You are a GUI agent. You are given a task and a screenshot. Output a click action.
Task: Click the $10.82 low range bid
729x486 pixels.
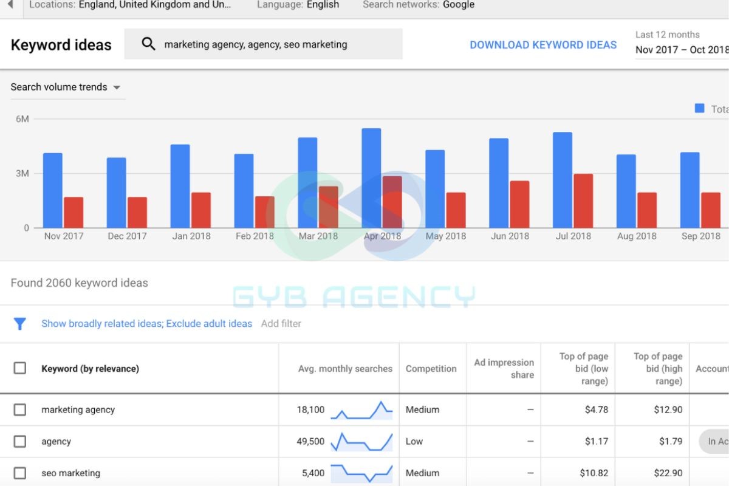tap(594, 473)
